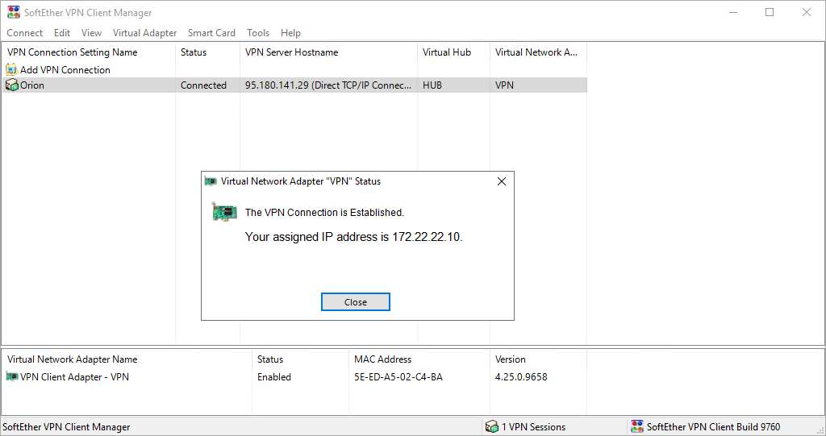This screenshot has width=826, height=436.
Task: Click the Close button in status dialog
Action: point(356,302)
